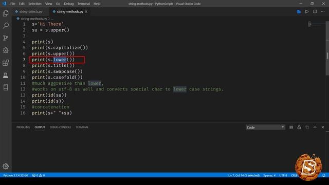Click the errors and warnings count in status bar
Image resolution: width=329 pixels, height=185 pixels.
click(39, 175)
